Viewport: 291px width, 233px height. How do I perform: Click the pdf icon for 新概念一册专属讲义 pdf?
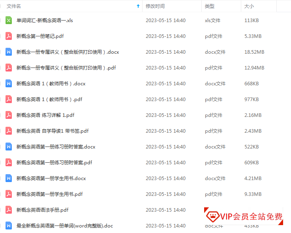9,68
